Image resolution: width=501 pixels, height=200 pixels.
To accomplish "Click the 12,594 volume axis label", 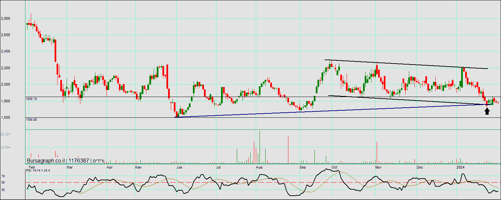I will (5, 147).
